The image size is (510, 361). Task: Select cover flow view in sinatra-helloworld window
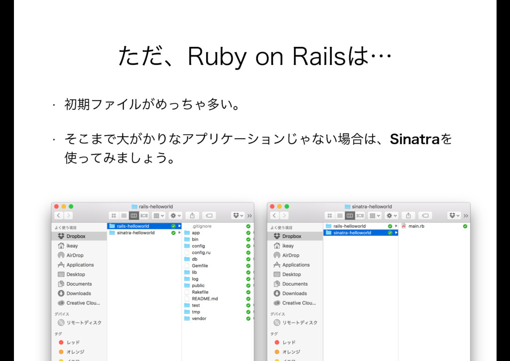[x=360, y=215]
